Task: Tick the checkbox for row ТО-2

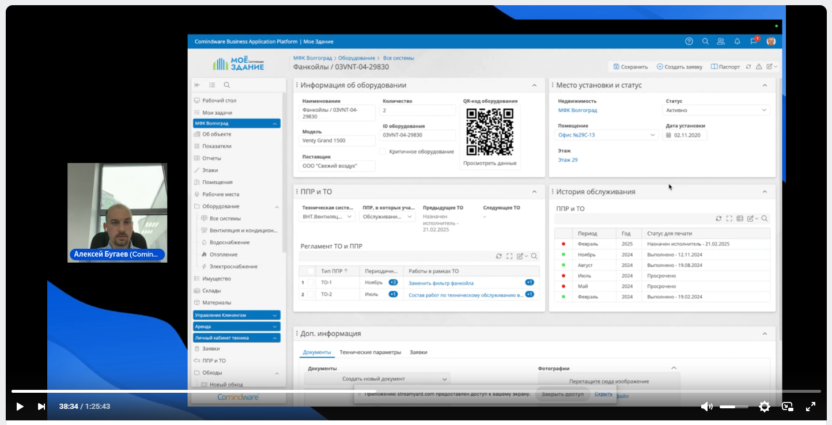Action: [x=311, y=294]
